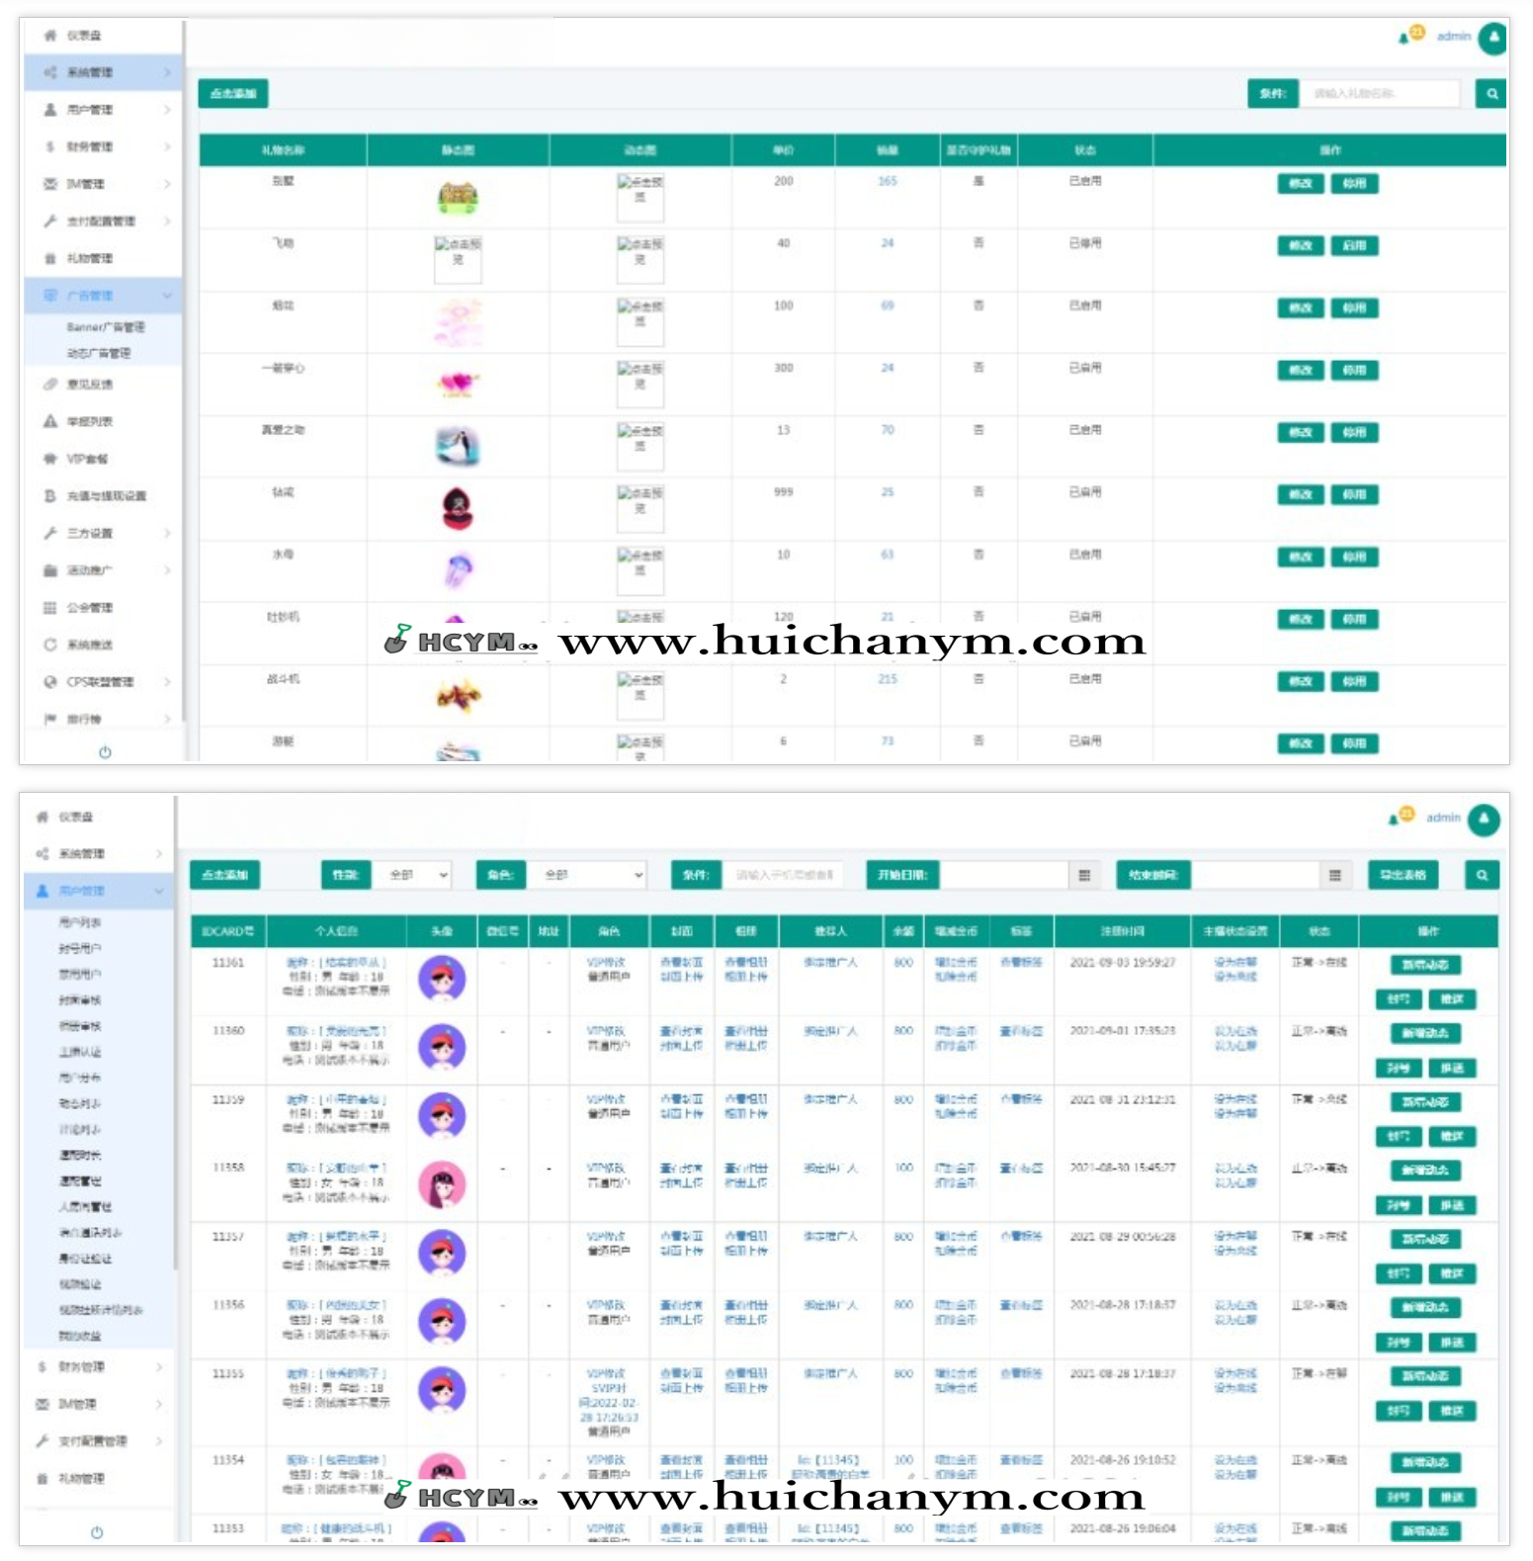The height and width of the screenshot is (1561, 1533).
Task: Click admin avatar circle in top panel header
Action: coord(1493,38)
